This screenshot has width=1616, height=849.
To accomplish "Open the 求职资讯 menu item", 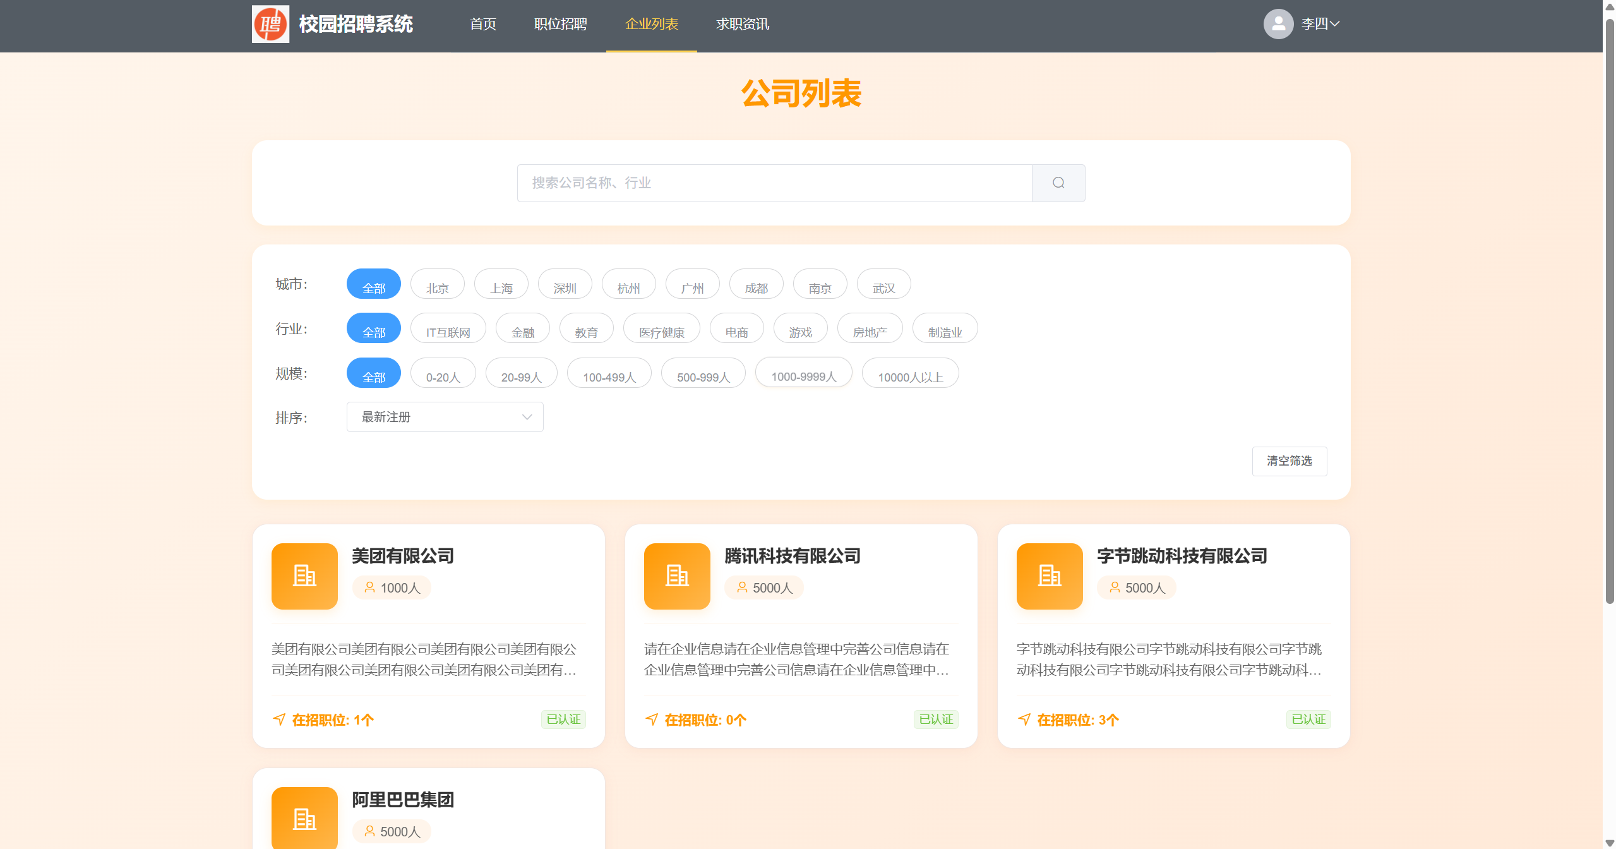I will coord(741,24).
